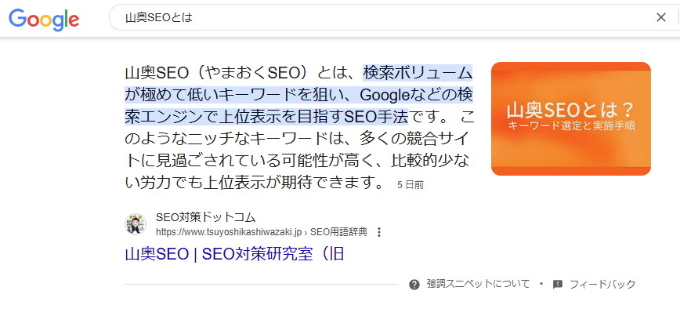Click the SEO用語辞典 breadcrumb
Viewport: 680px width, 316px height.
(338, 232)
